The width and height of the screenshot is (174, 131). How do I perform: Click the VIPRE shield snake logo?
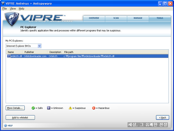point(11,19)
